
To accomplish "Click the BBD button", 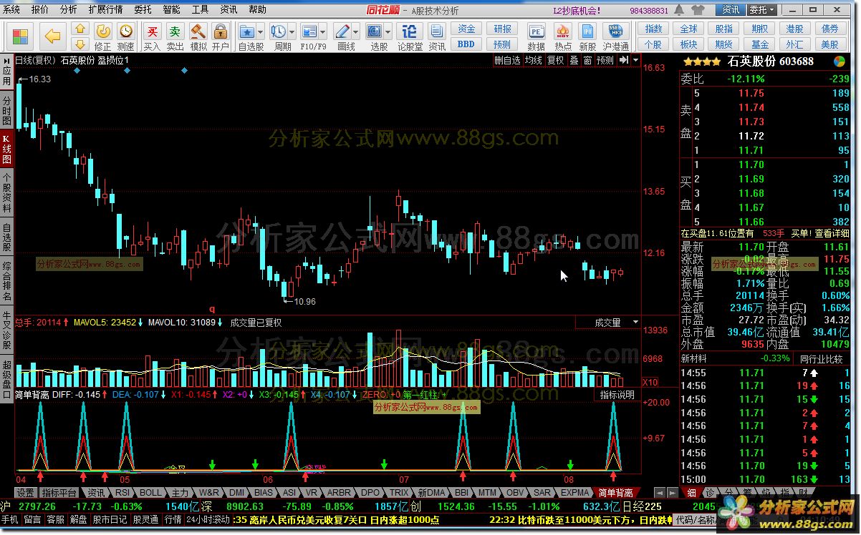I will (x=466, y=44).
